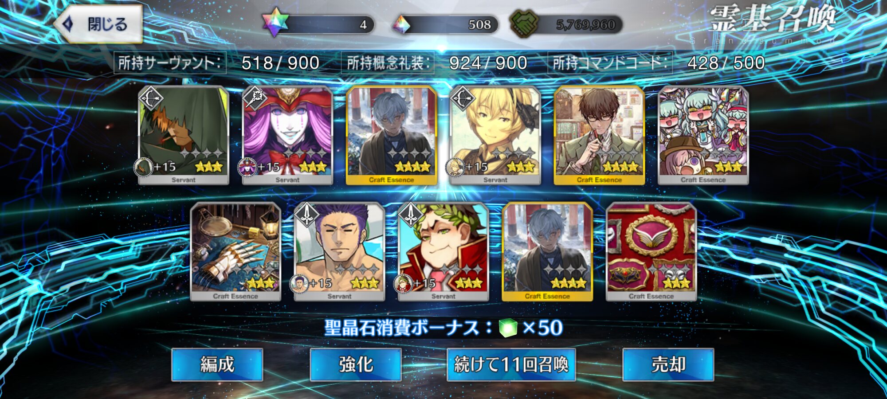Select the green hooded archer servant card
The height and width of the screenshot is (399, 887).
tap(184, 135)
